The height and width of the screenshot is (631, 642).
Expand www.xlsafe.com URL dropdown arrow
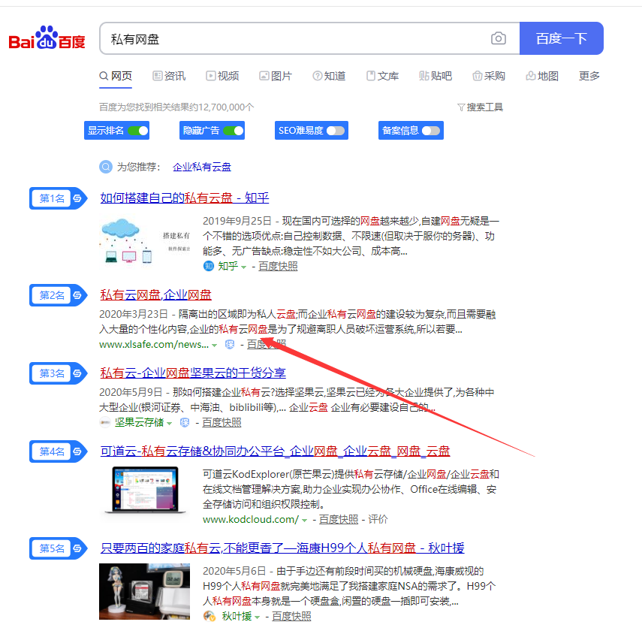click(x=214, y=346)
